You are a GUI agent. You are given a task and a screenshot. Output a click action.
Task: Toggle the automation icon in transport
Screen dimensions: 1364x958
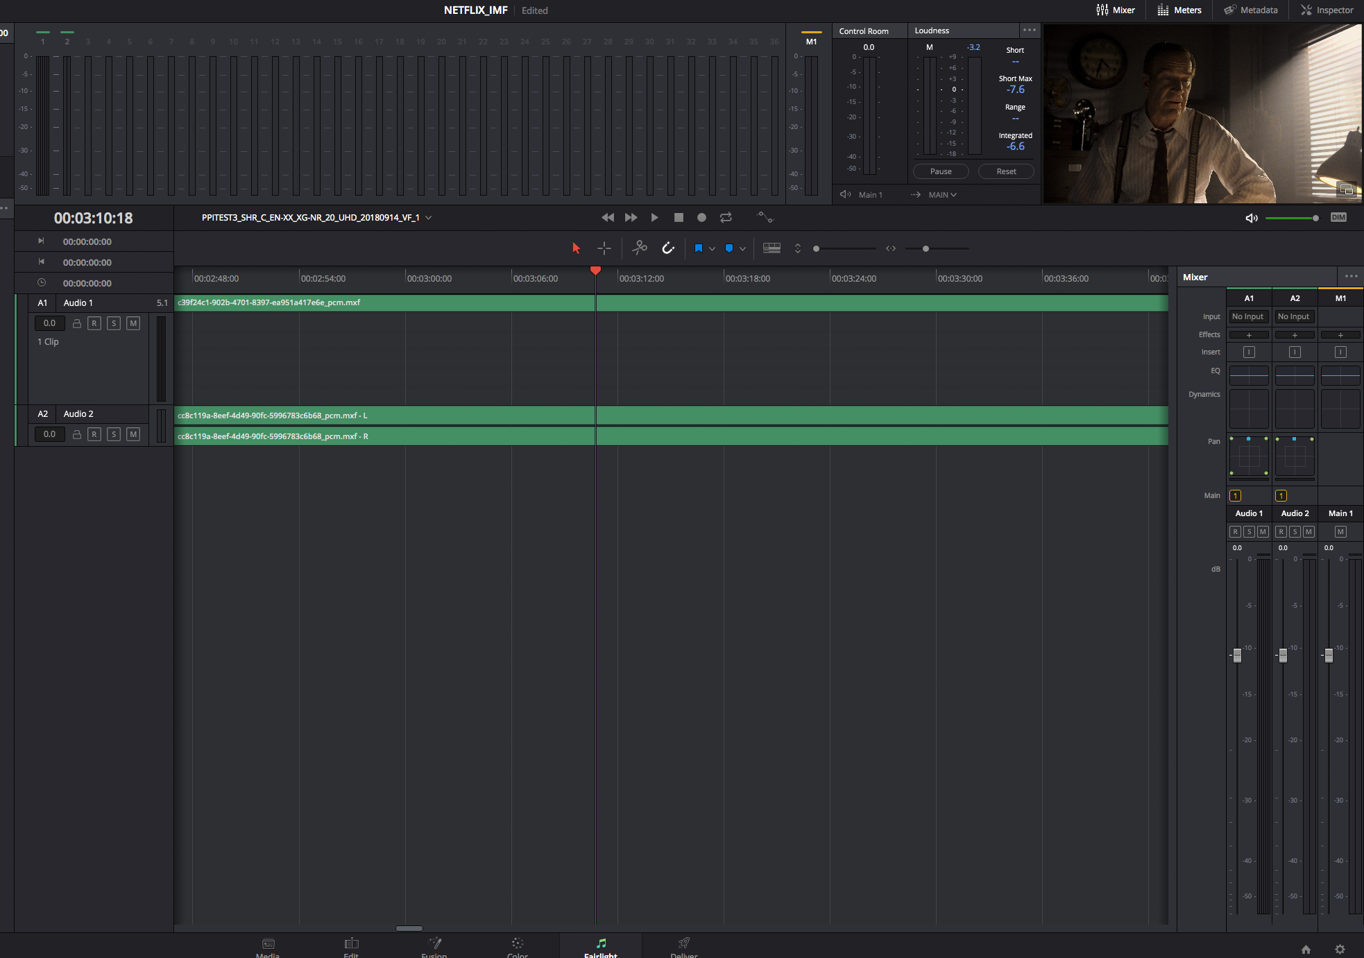(765, 218)
